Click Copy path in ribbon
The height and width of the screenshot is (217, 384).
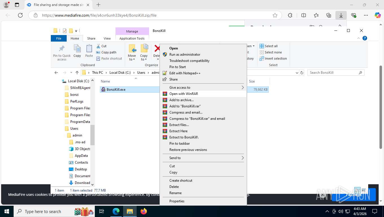pyautogui.click(x=106, y=52)
